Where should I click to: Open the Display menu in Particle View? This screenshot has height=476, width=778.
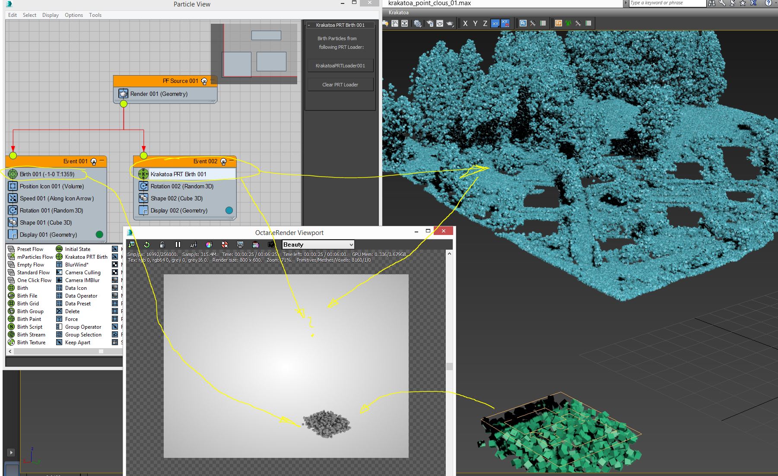point(51,15)
